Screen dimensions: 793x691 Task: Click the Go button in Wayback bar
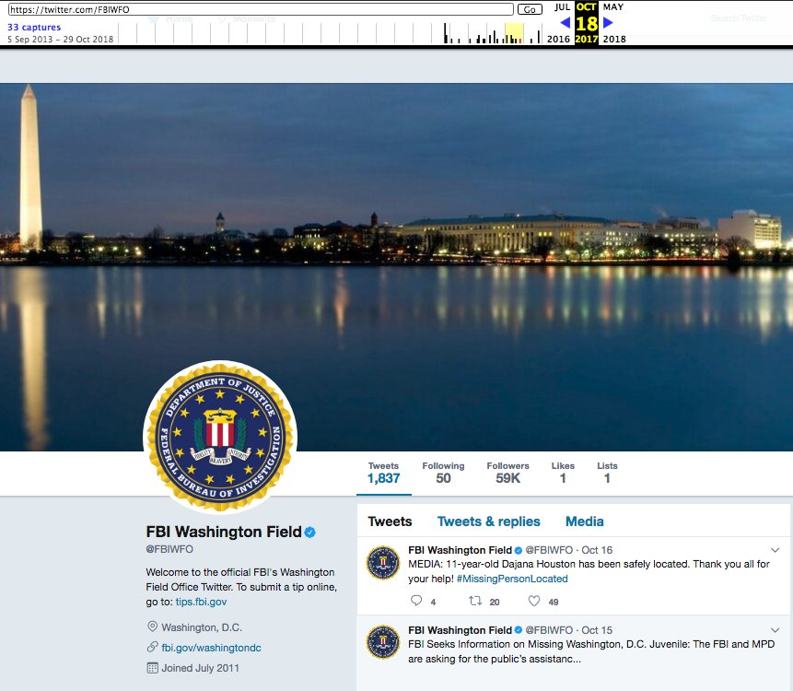coord(530,9)
